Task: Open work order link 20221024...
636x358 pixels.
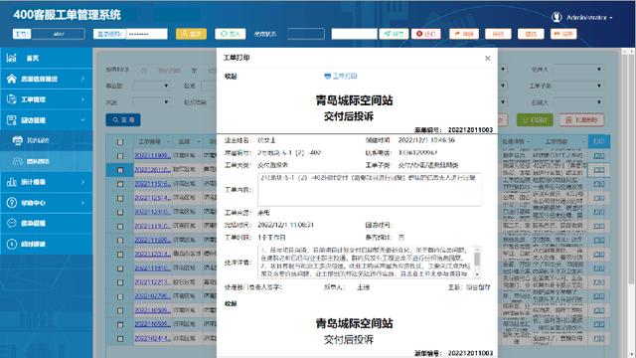Action: [x=152, y=338]
